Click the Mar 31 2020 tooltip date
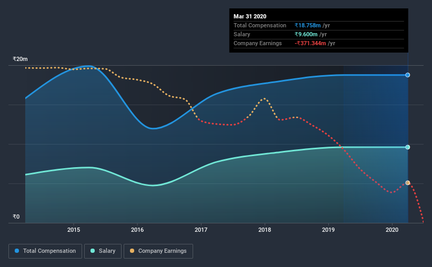 [x=250, y=16]
